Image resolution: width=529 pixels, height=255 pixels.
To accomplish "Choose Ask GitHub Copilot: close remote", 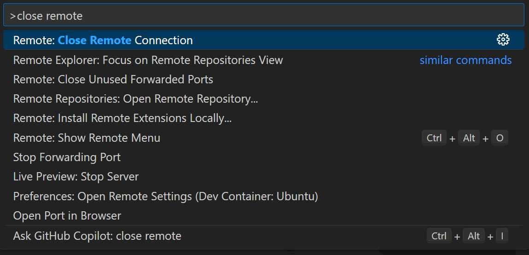I will pos(98,236).
